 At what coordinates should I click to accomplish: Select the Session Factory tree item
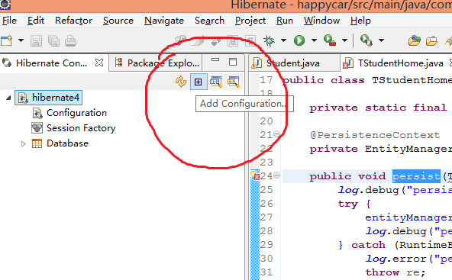click(x=81, y=128)
